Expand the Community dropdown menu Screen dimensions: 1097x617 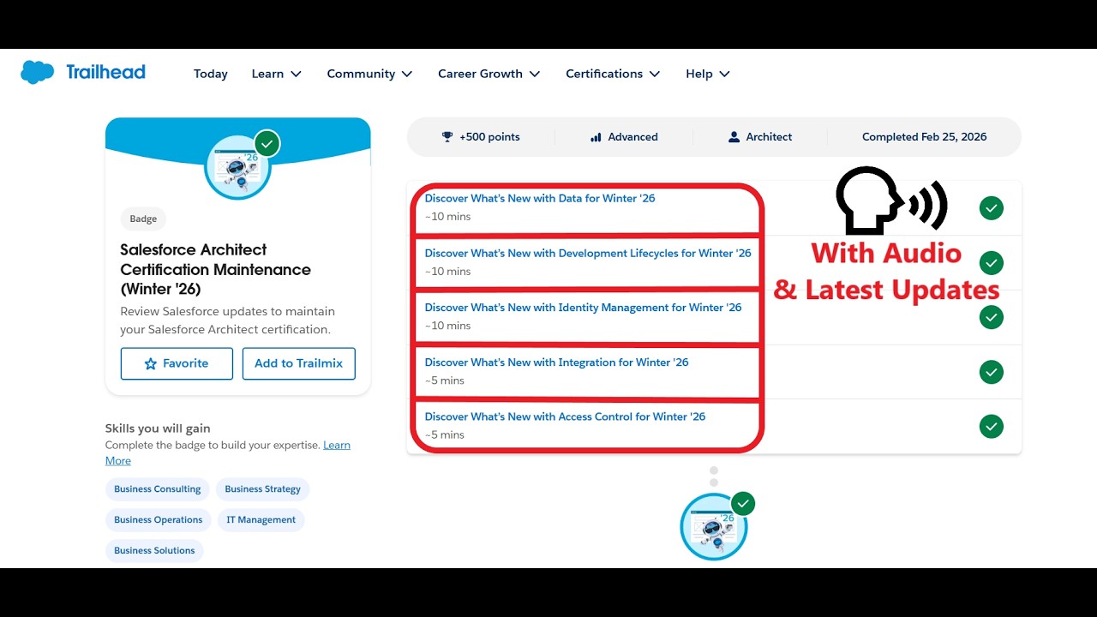click(x=369, y=74)
